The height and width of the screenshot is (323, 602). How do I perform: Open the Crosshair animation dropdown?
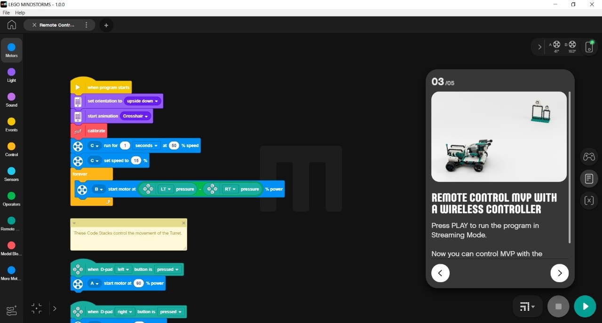135,116
